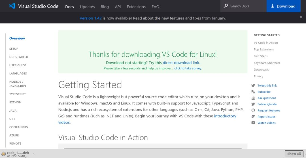306x158 pixels.
Task: Click the Search Docs input field
Action: pyautogui.click(x=243, y=6)
